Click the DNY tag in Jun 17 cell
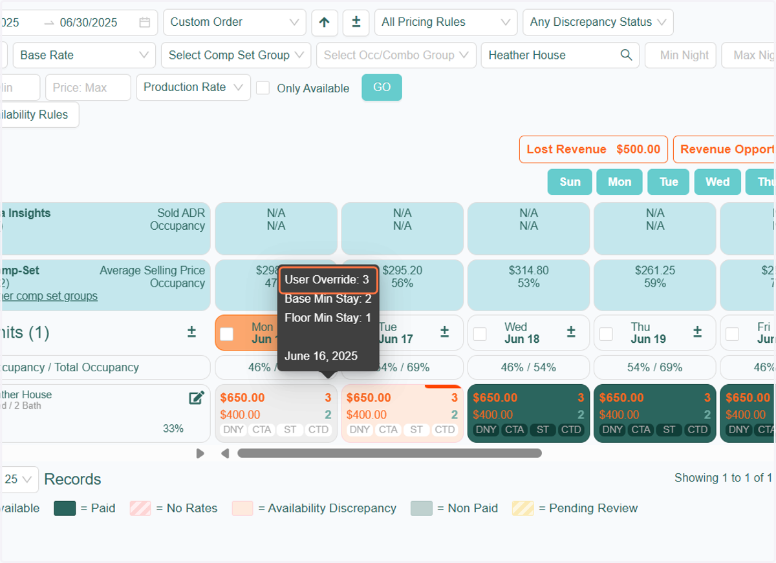Viewport: 776px width, 563px height. point(360,430)
